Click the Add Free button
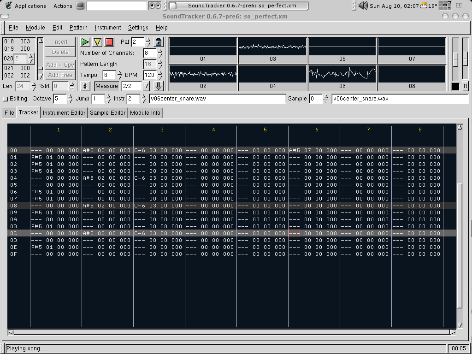Viewport: 472px width, 354px height. pos(60,75)
